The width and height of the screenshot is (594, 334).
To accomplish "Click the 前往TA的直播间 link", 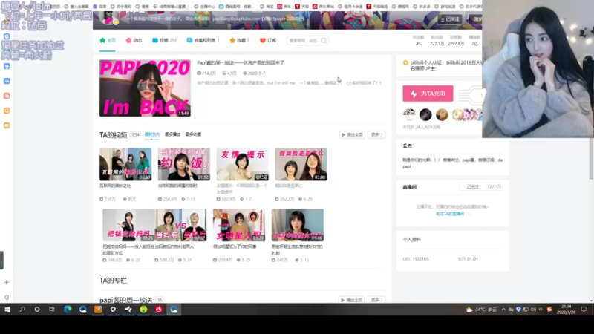I will click(452, 214).
